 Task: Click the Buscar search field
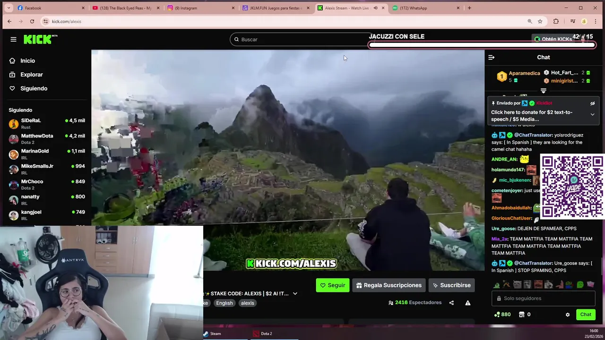[302, 40]
